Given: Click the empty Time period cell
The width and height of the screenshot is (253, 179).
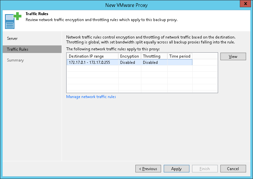Looking at the screenshot, I should click(180, 63).
